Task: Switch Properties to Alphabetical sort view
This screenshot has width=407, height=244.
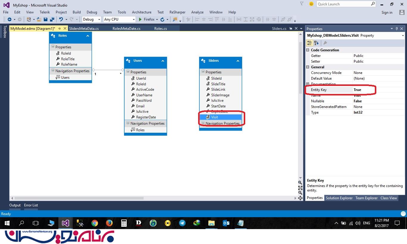Action: click(316, 43)
